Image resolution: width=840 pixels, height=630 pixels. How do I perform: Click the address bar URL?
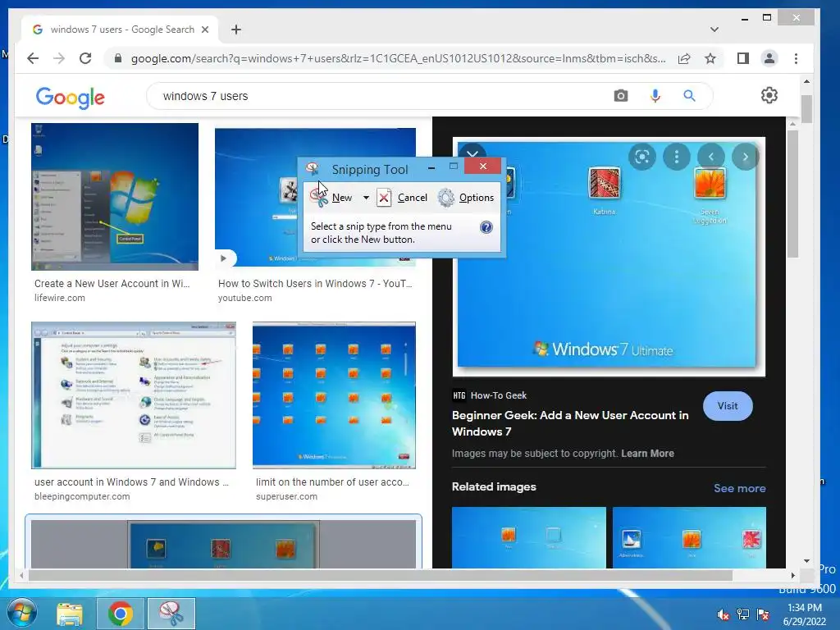[398, 58]
